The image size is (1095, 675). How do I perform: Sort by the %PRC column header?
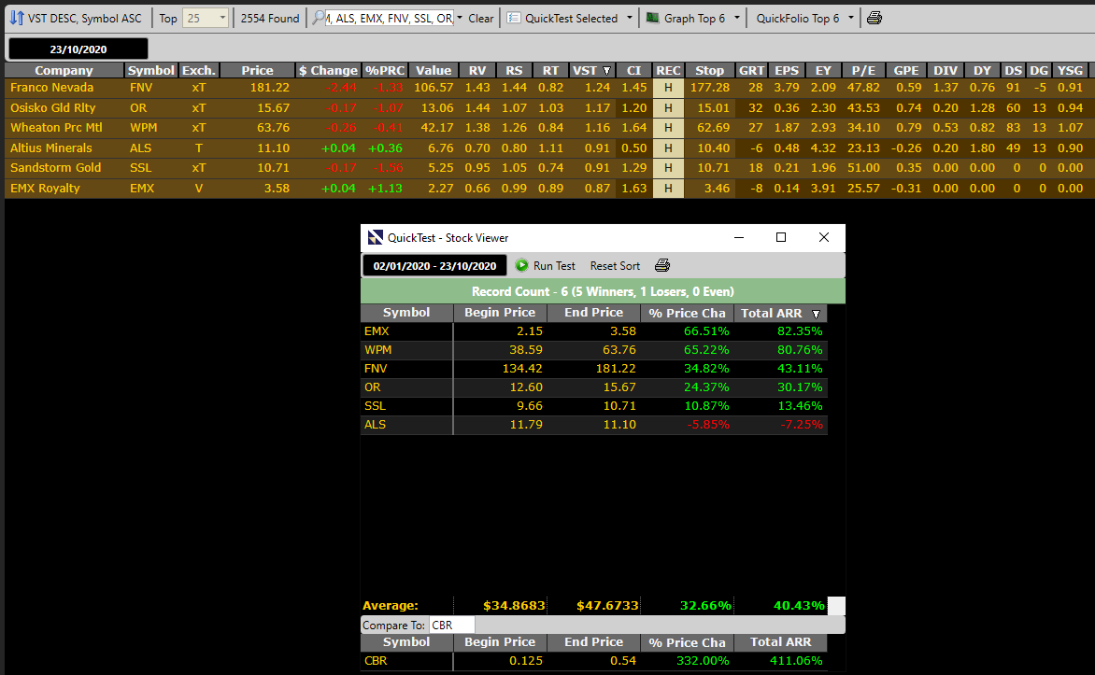[x=385, y=71]
